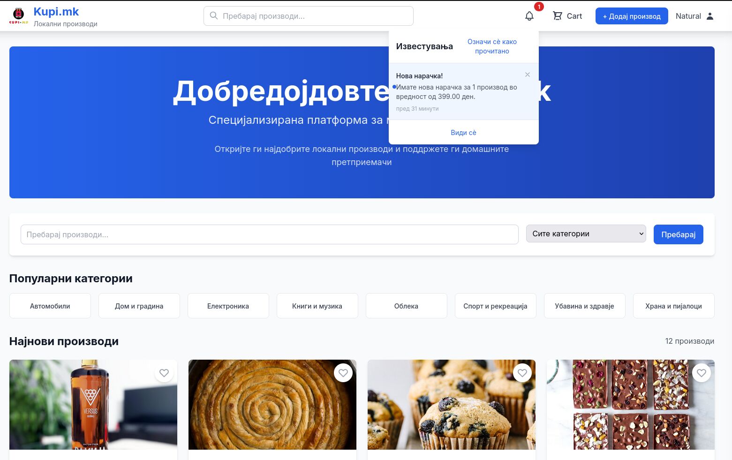Toggle heart on blueberry muffins product
This screenshot has width=732, height=460.
tap(522, 373)
